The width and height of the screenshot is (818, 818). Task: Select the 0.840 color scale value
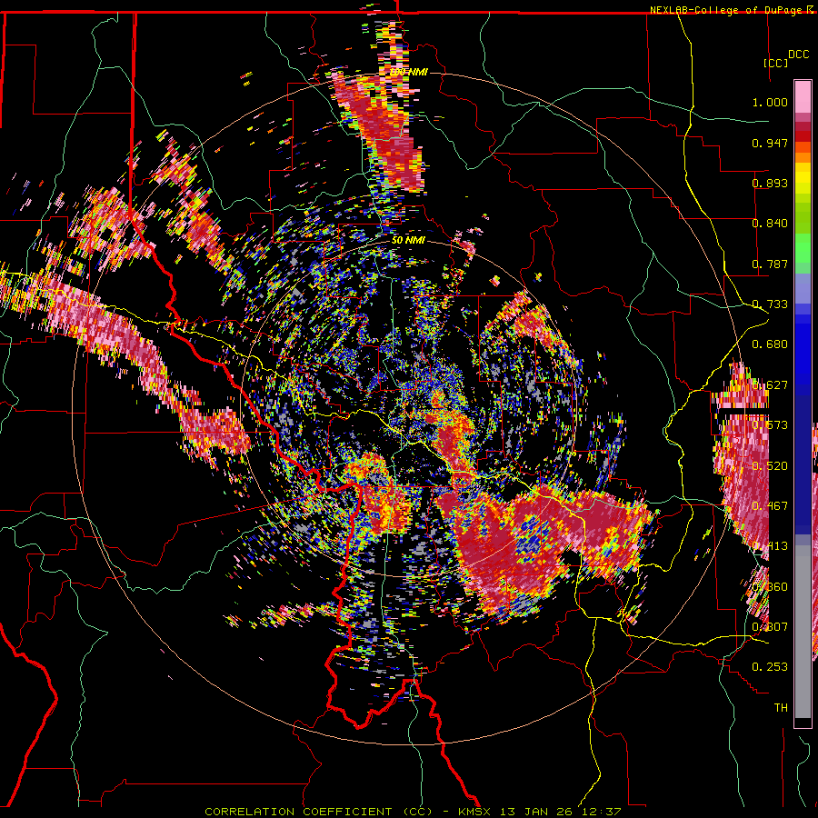(x=770, y=224)
